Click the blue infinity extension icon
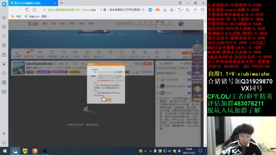 click(x=150, y=10)
